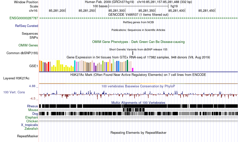Click the Mouse alignment block
The width and height of the screenshot is (238, 142).
point(134,110)
